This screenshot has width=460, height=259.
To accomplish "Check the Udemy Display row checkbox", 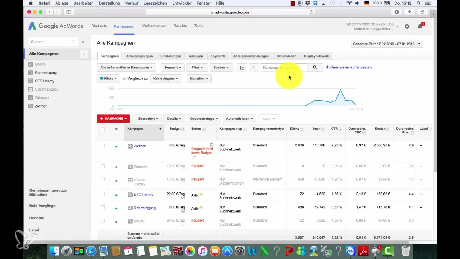I will (103, 179).
